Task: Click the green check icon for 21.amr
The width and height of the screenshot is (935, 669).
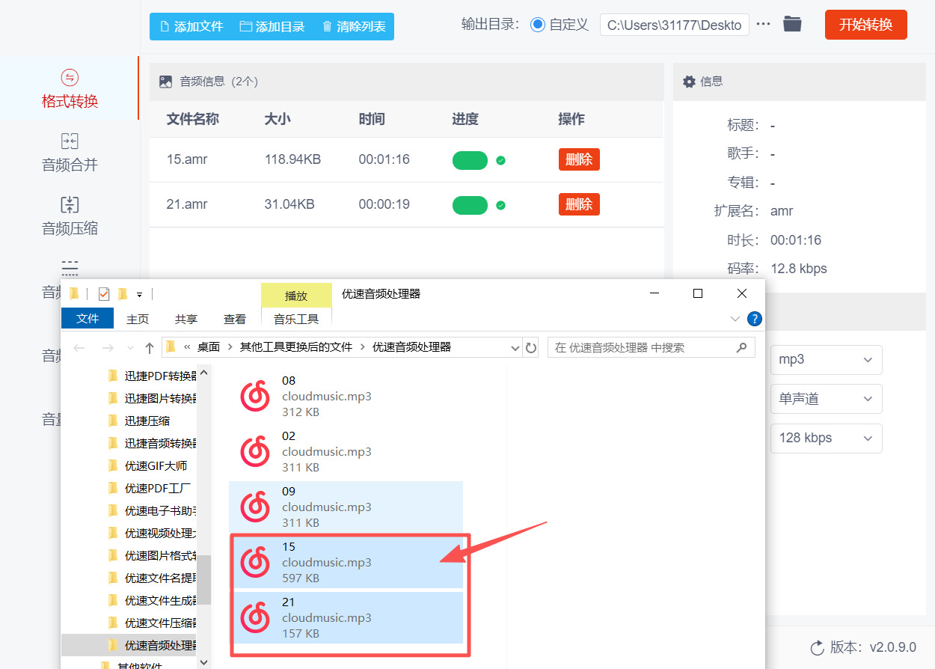Action: coord(500,205)
